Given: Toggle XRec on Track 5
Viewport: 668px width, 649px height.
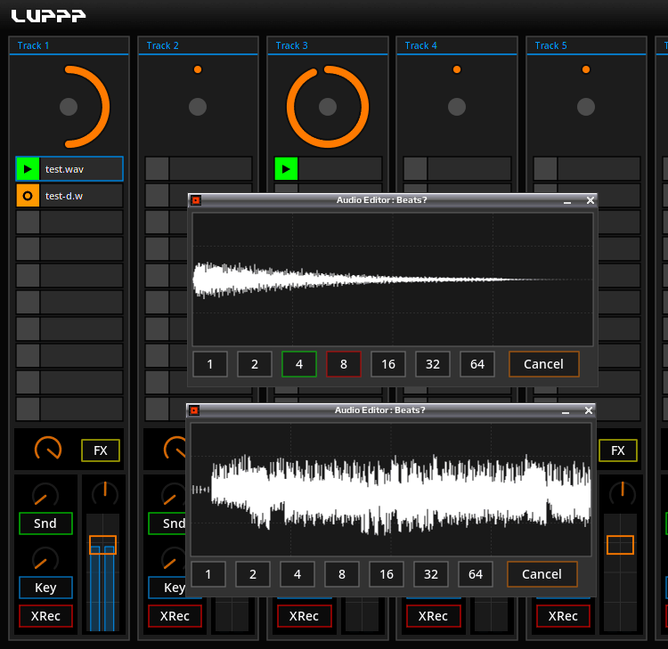Looking at the screenshot, I should pos(563,616).
